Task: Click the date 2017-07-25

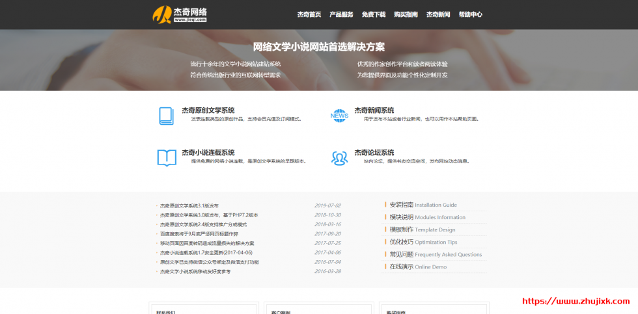Action: point(327,243)
